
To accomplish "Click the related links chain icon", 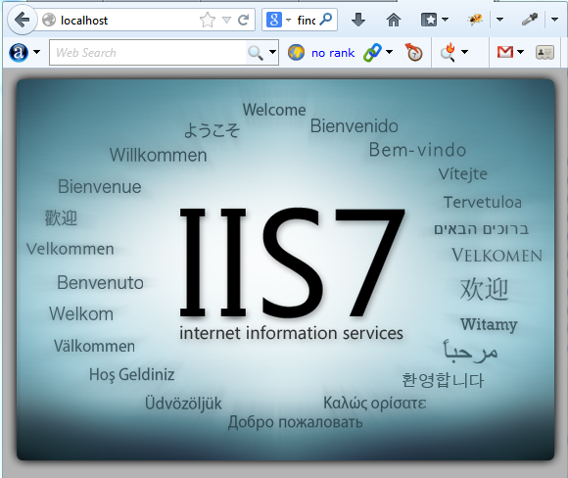I will pyautogui.click(x=373, y=53).
